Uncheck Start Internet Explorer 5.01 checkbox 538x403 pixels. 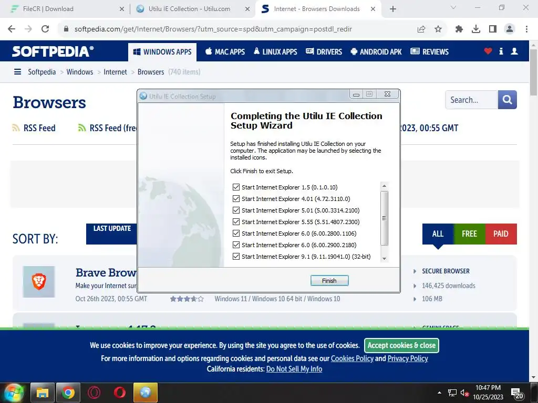pos(236,210)
